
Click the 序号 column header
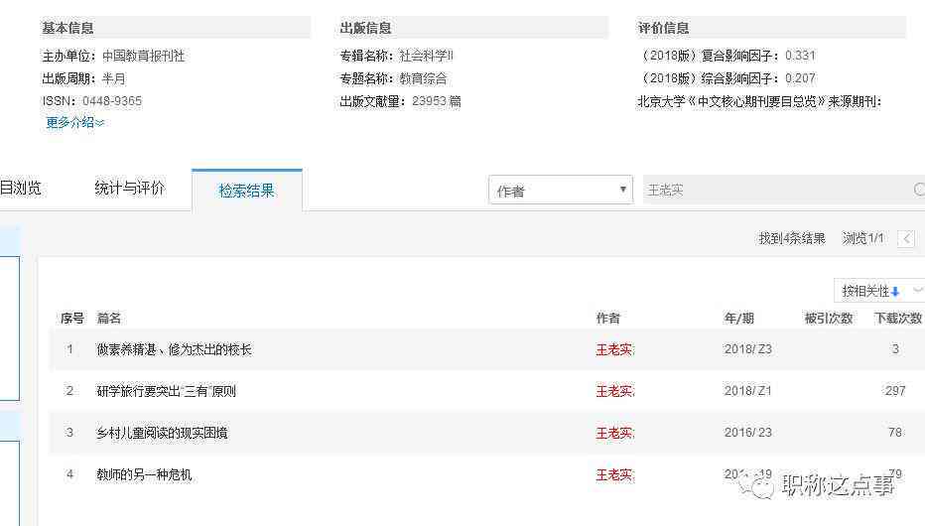pyautogui.click(x=72, y=319)
